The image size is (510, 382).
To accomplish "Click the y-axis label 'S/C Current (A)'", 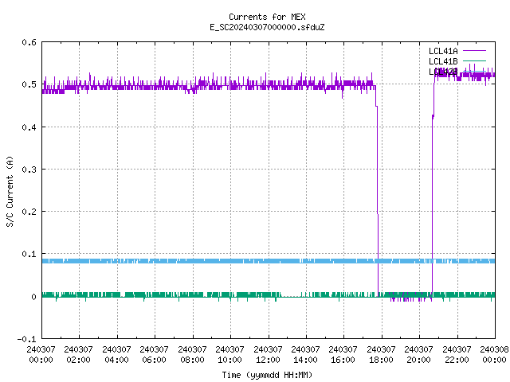I will tap(10, 191).
